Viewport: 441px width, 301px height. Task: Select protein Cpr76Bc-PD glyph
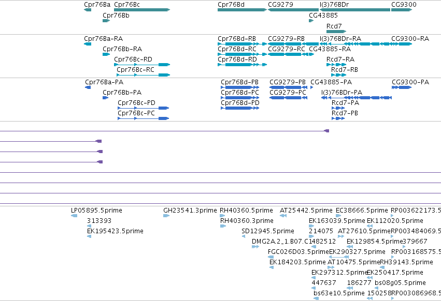[x=144, y=108]
